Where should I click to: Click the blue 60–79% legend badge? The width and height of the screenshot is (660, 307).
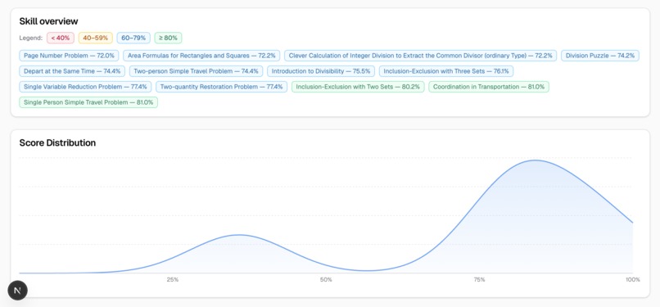coord(133,38)
